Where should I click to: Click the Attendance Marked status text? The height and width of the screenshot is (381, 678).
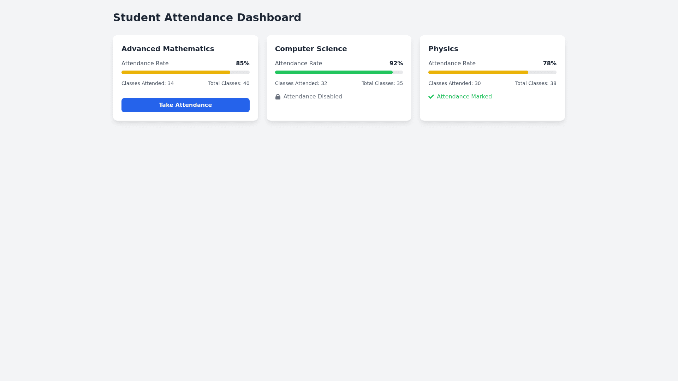464,97
